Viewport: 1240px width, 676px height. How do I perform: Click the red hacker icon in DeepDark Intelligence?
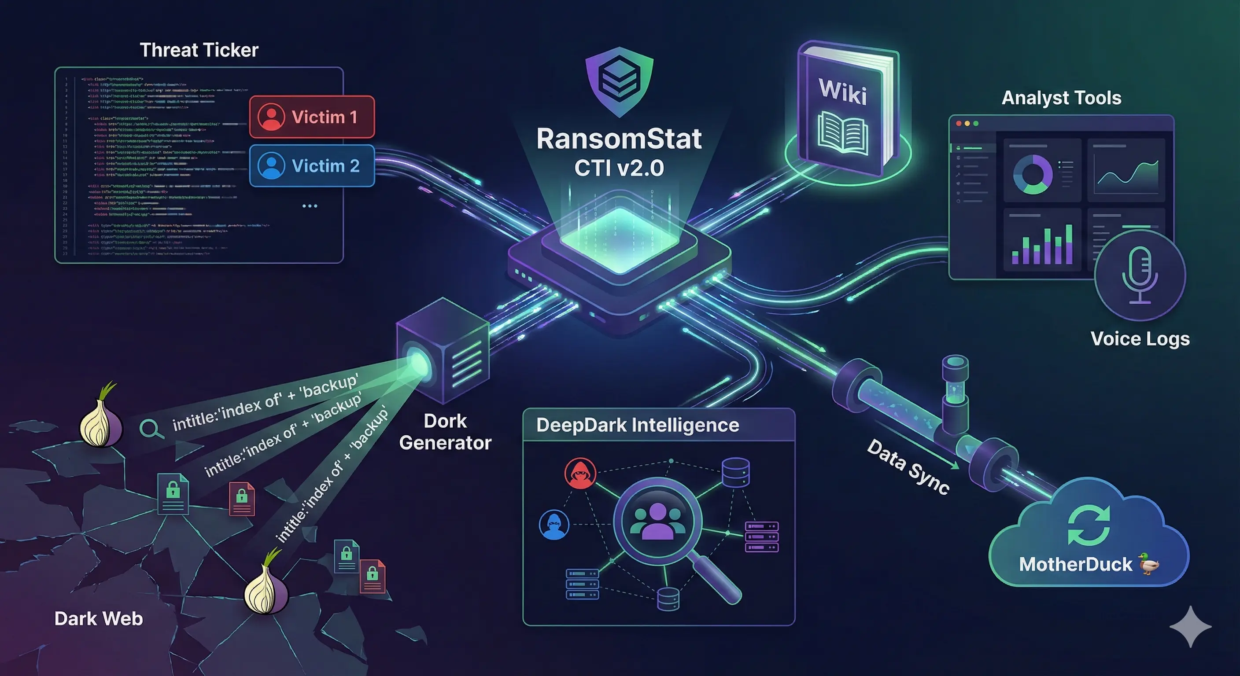(580, 474)
